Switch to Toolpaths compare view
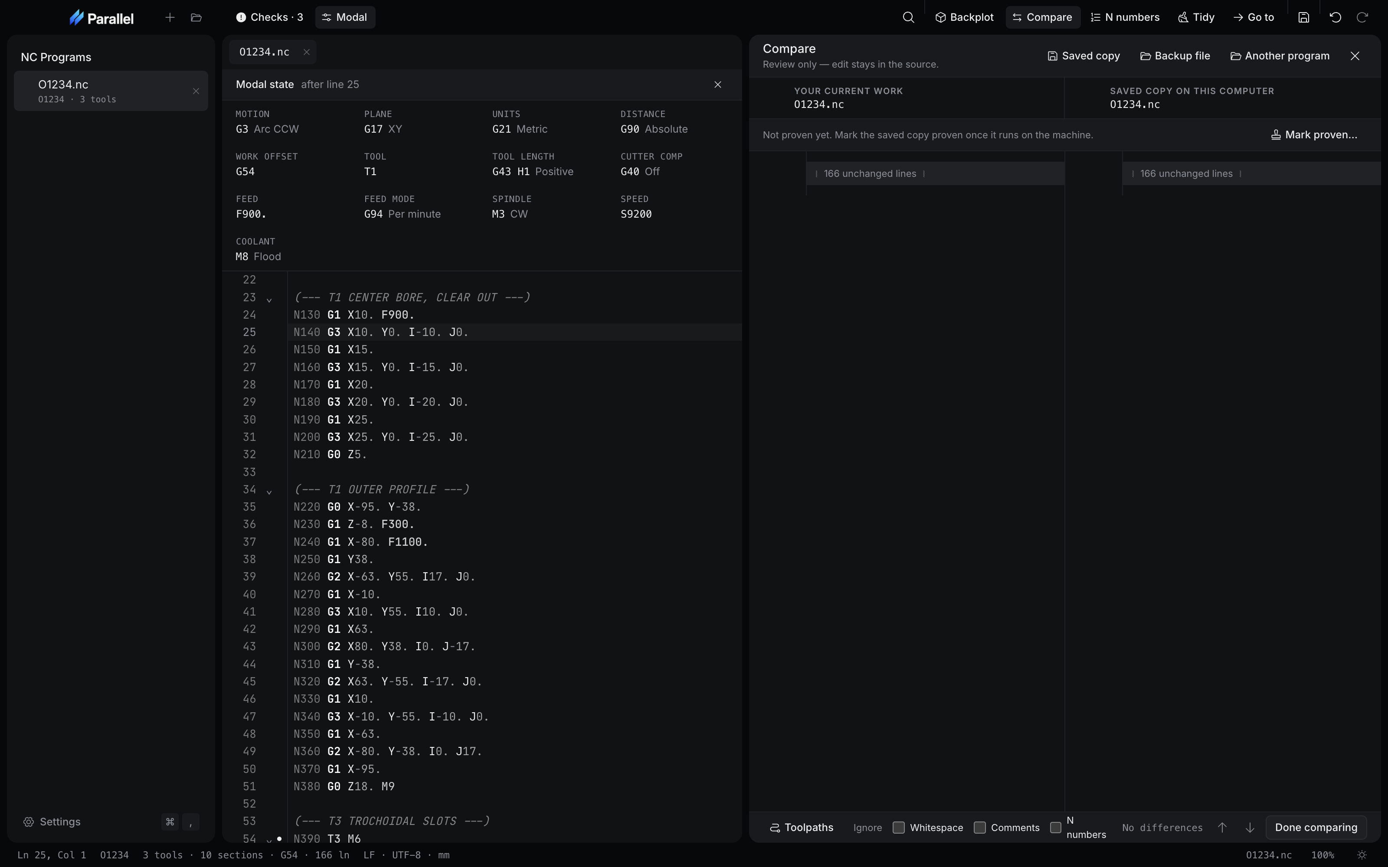1388x867 pixels. point(801,828)
